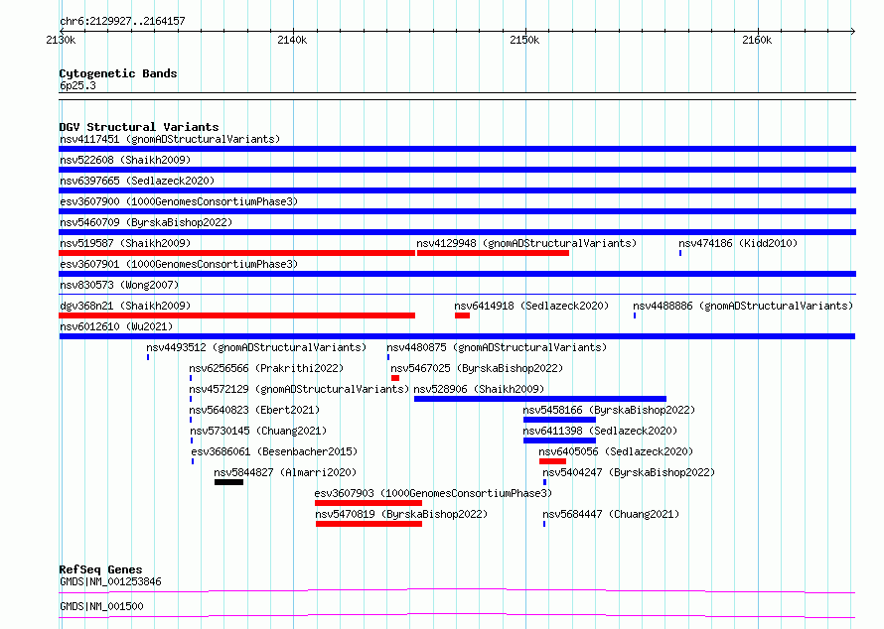Screen dimensions: 884x629
Task: Click the blue bar under nsv528906
Action: [540, 399]
